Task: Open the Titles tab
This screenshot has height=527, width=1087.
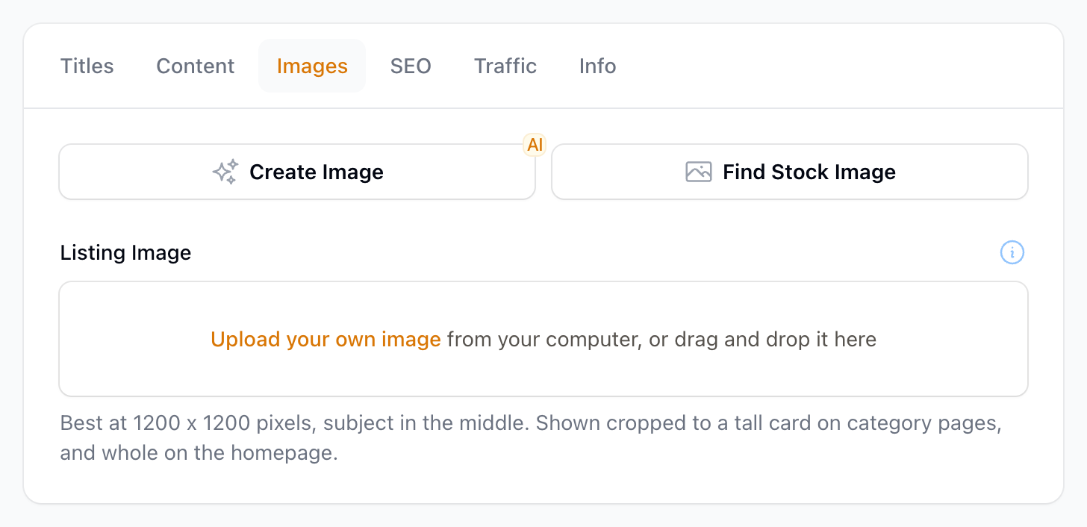Action: [x=87, y=66]
